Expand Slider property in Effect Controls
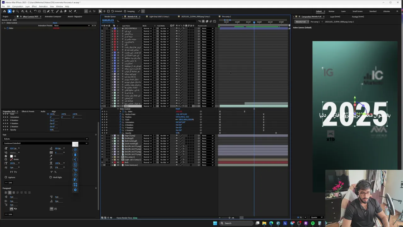 tap(5, 28)
